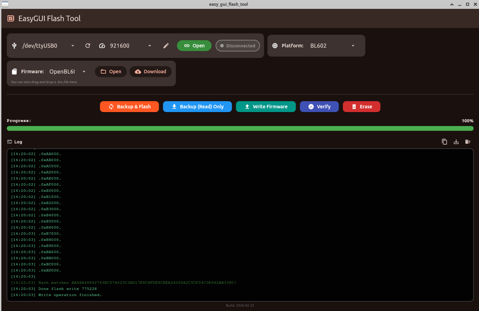Start Backup & Flash operation
The image size is (479, 311).
[x=129, y=107]
